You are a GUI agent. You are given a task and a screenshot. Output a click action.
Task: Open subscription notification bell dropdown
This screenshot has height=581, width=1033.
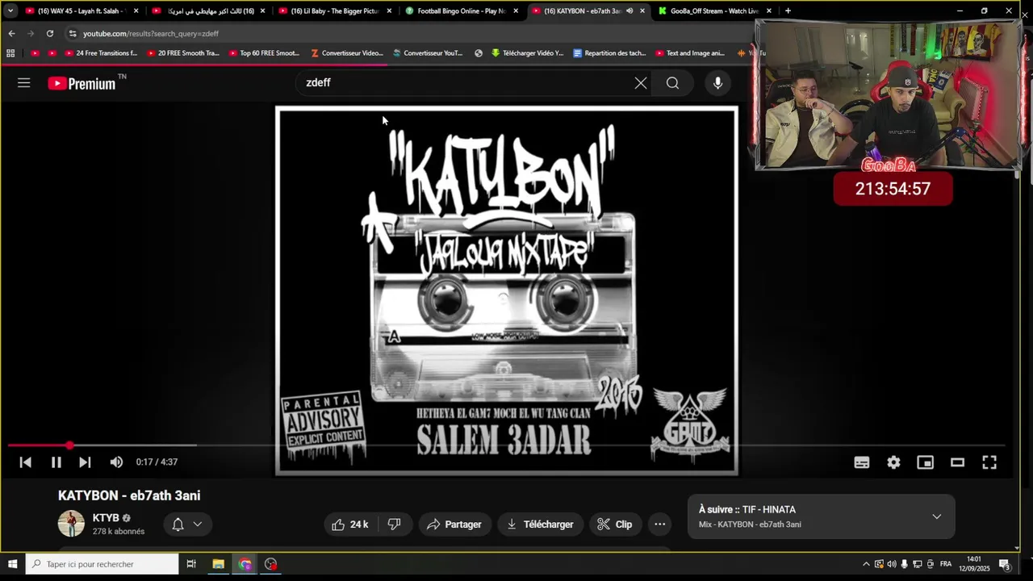(x=186, y=525)
